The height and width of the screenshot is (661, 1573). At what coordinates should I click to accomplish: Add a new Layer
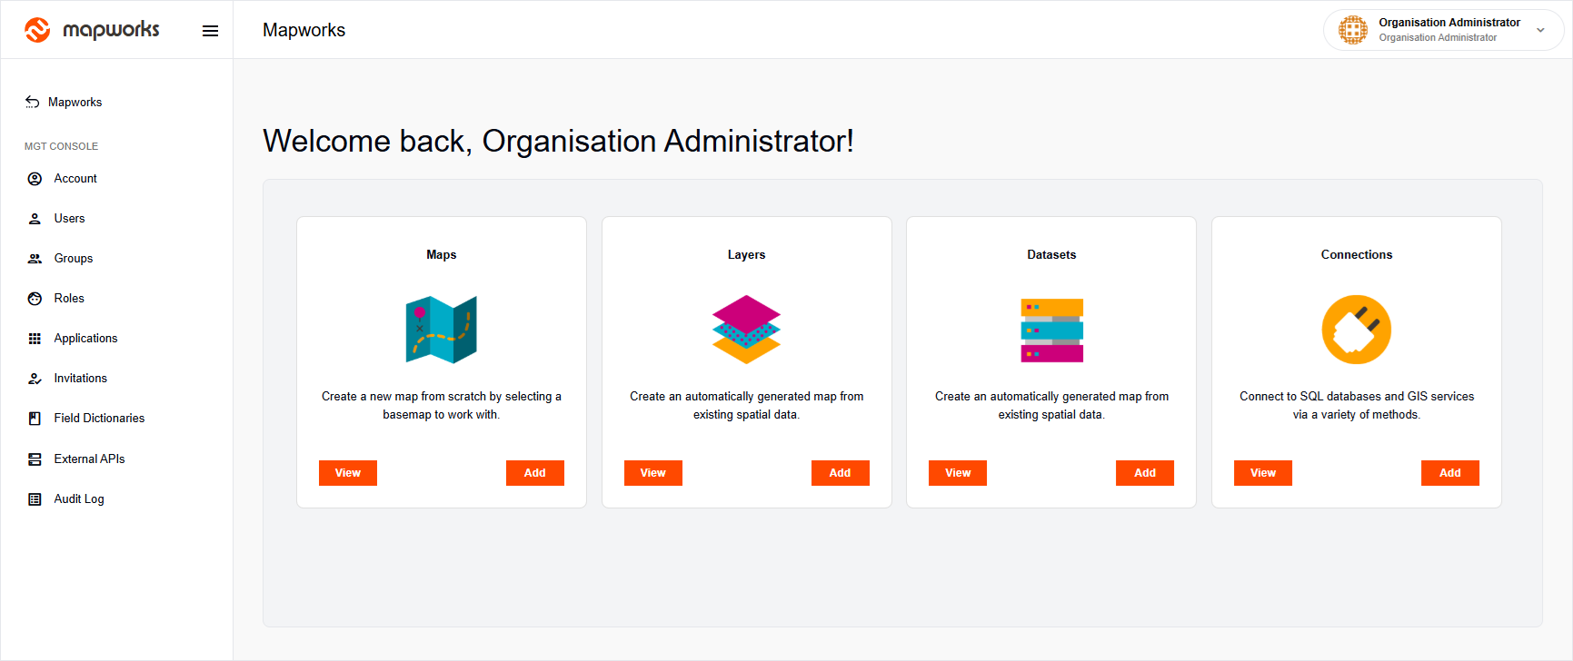(x=841, y=473)
